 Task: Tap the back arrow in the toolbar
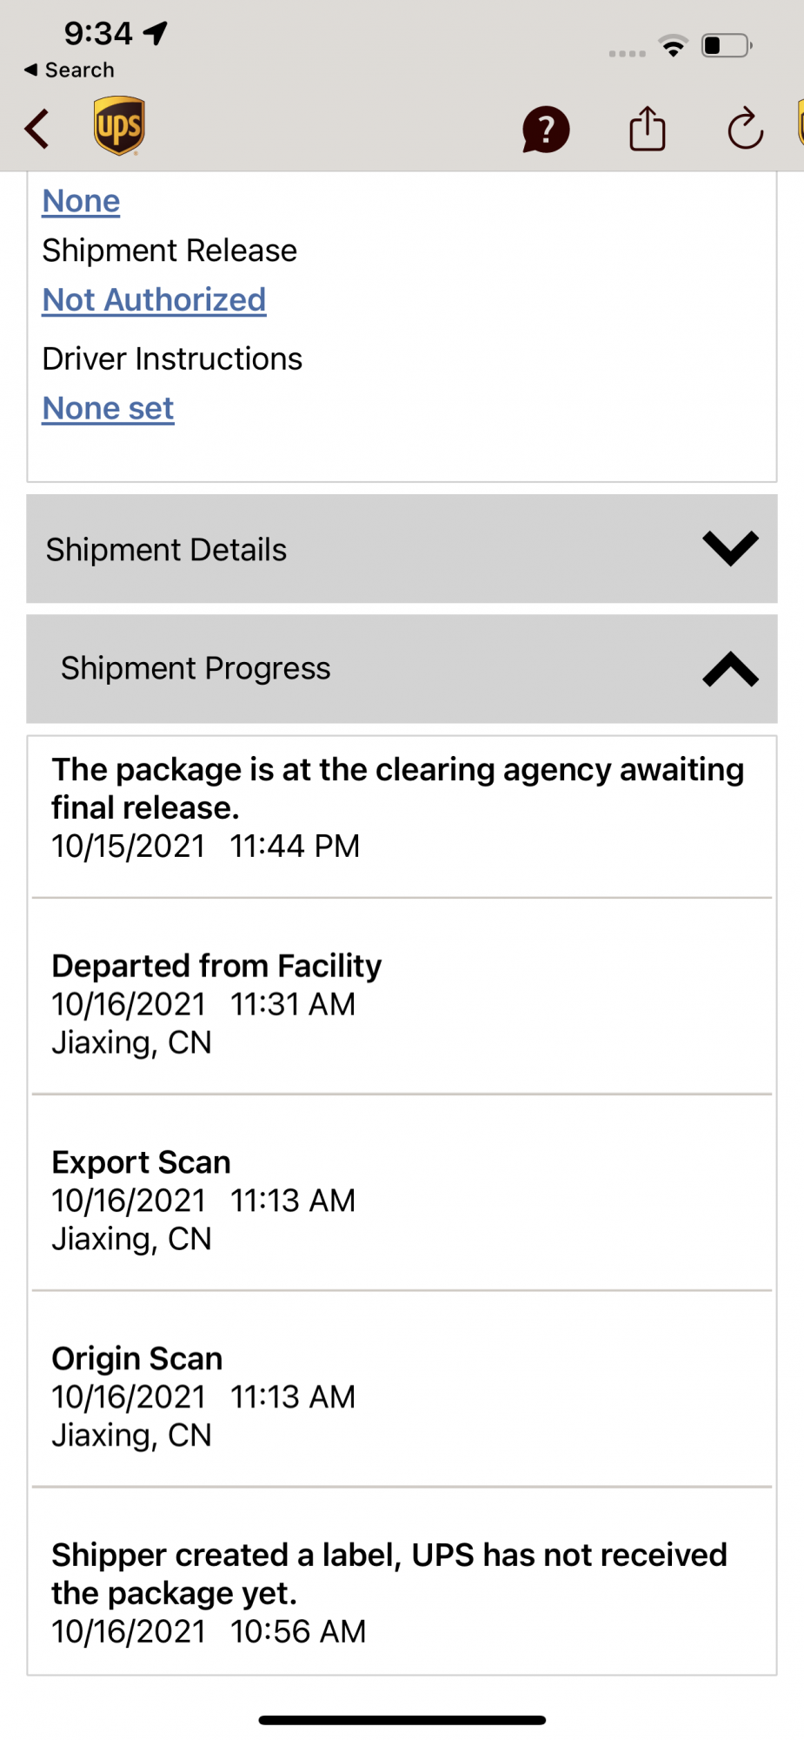click(x=37, y=129)
